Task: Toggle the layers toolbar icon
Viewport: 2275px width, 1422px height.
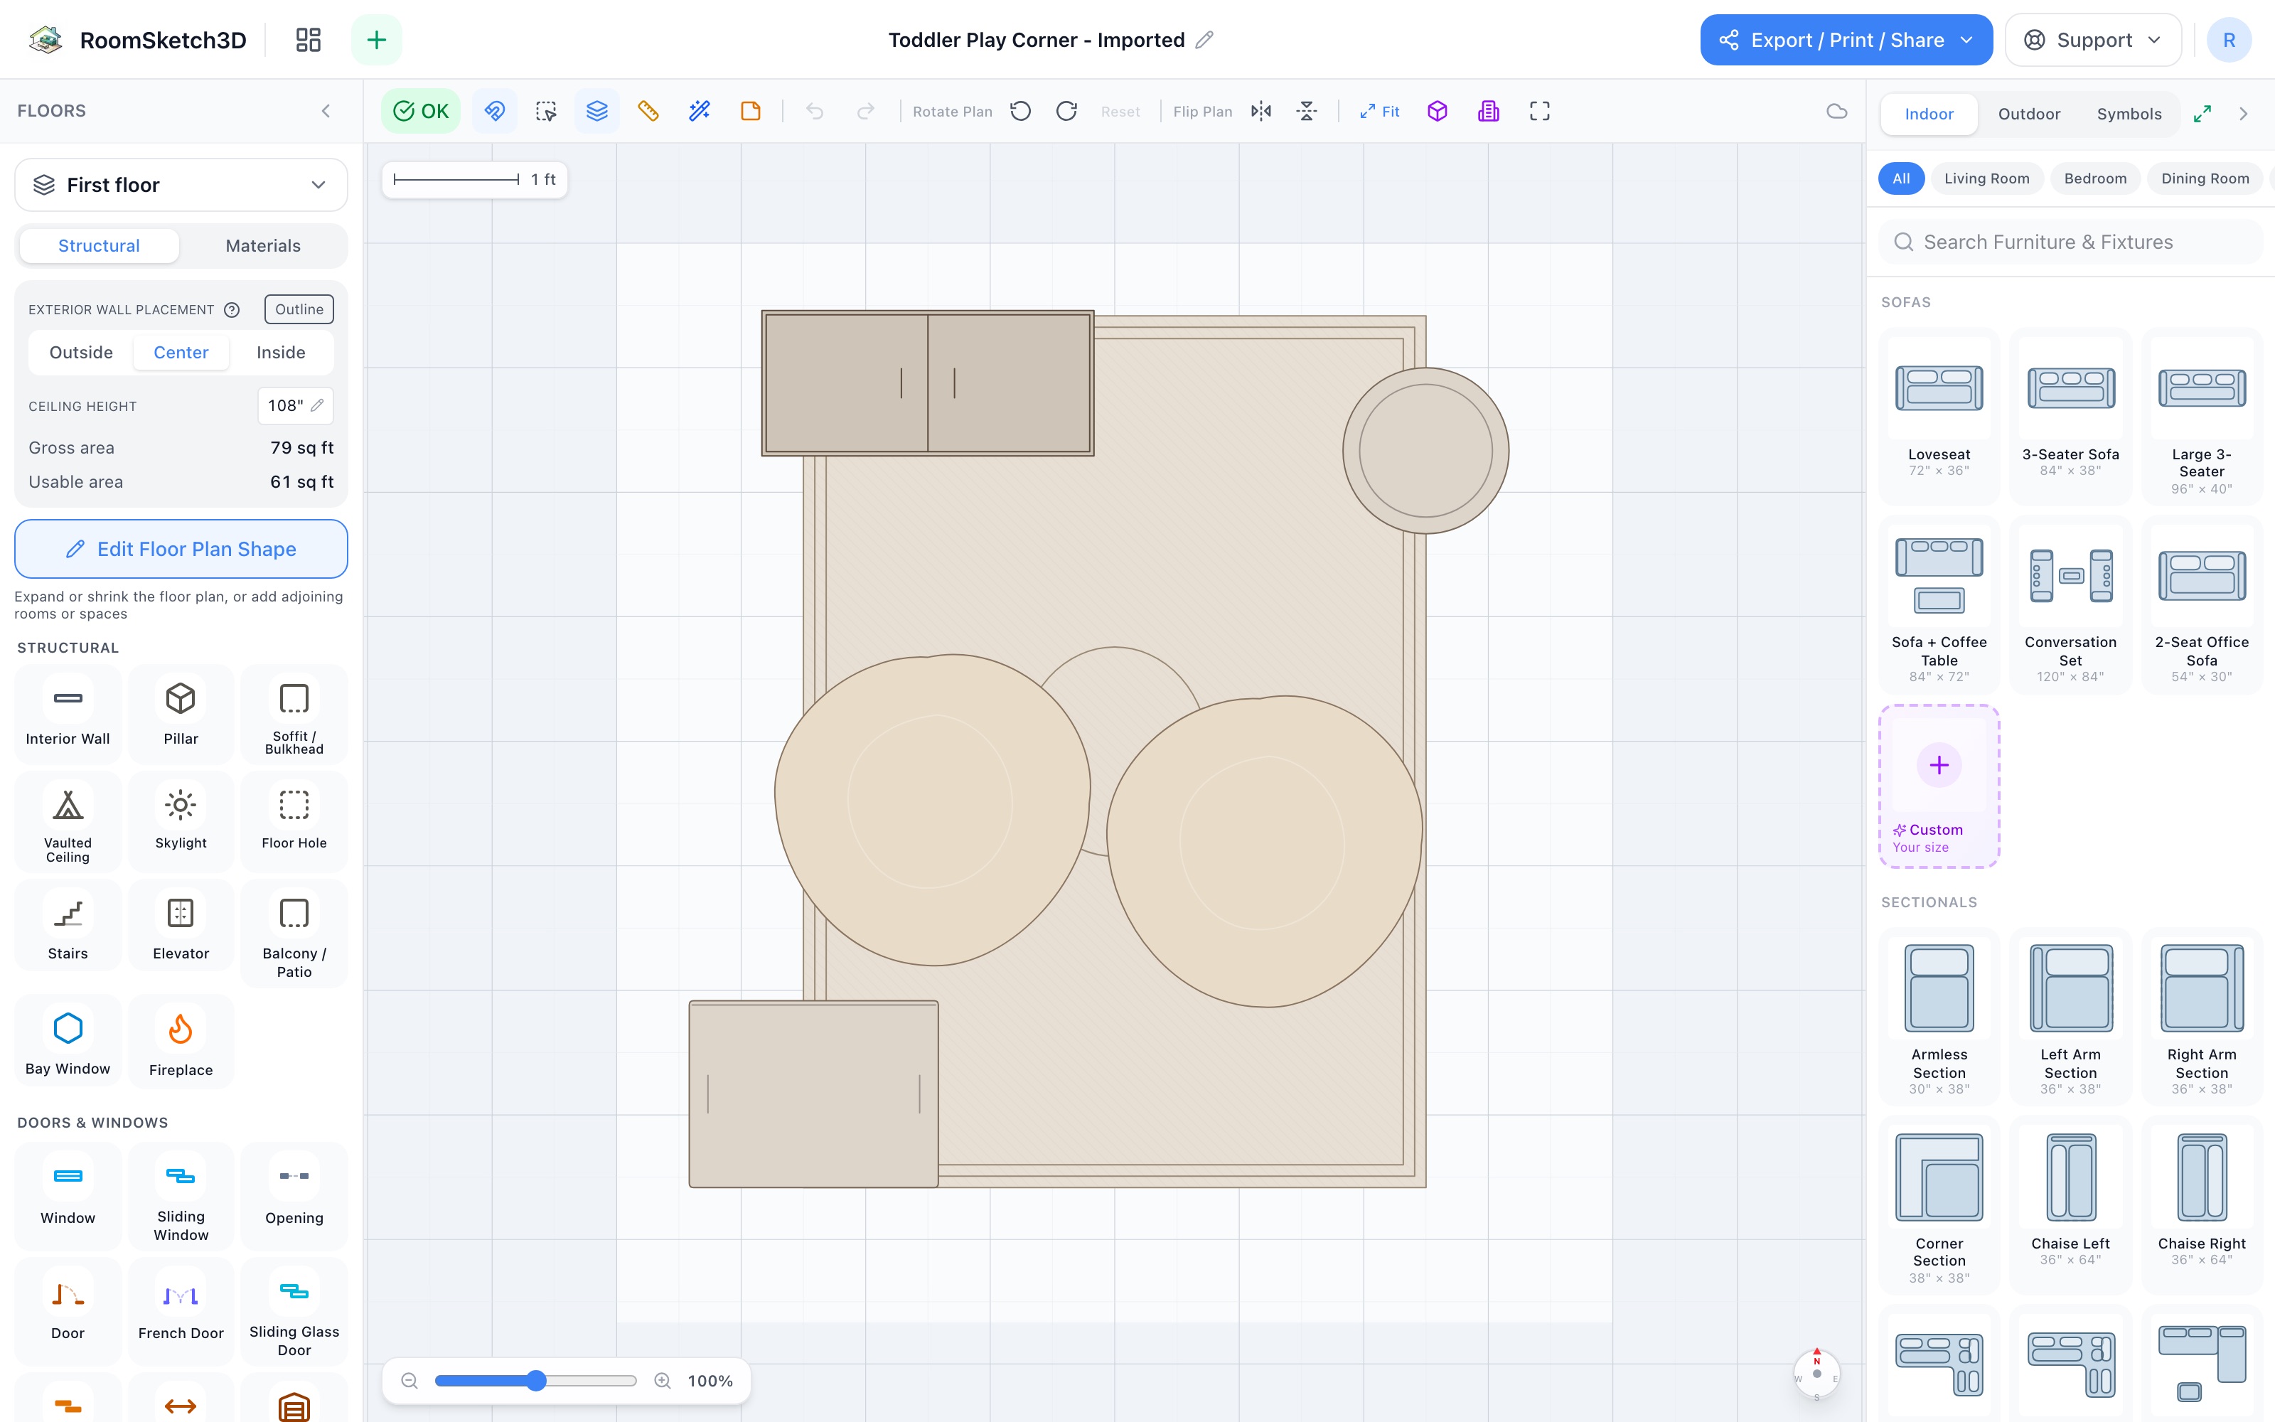Action: [597, 111]
